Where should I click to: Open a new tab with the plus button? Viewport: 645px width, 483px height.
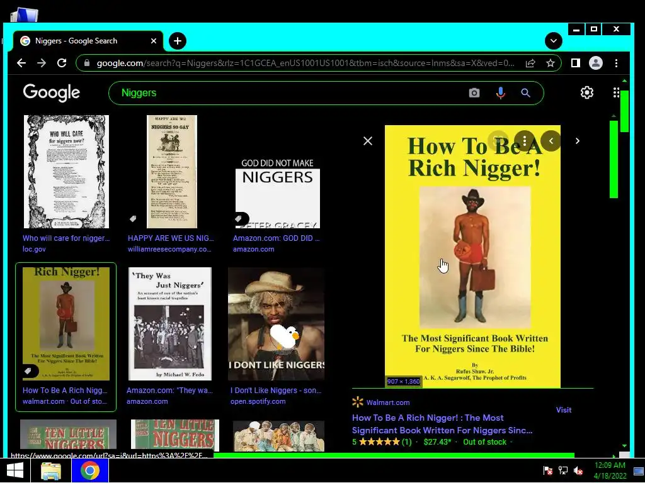click(x=177, y=41)
